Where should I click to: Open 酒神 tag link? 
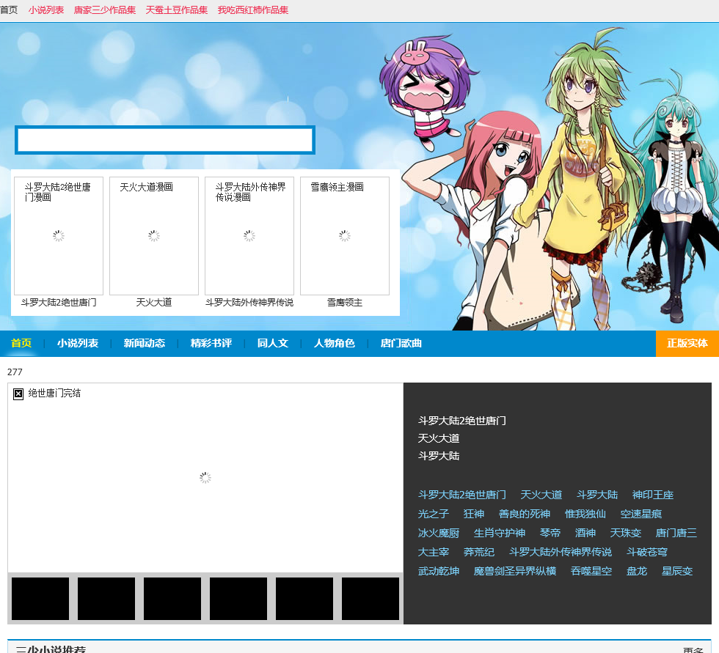click(x=585, y=533)
